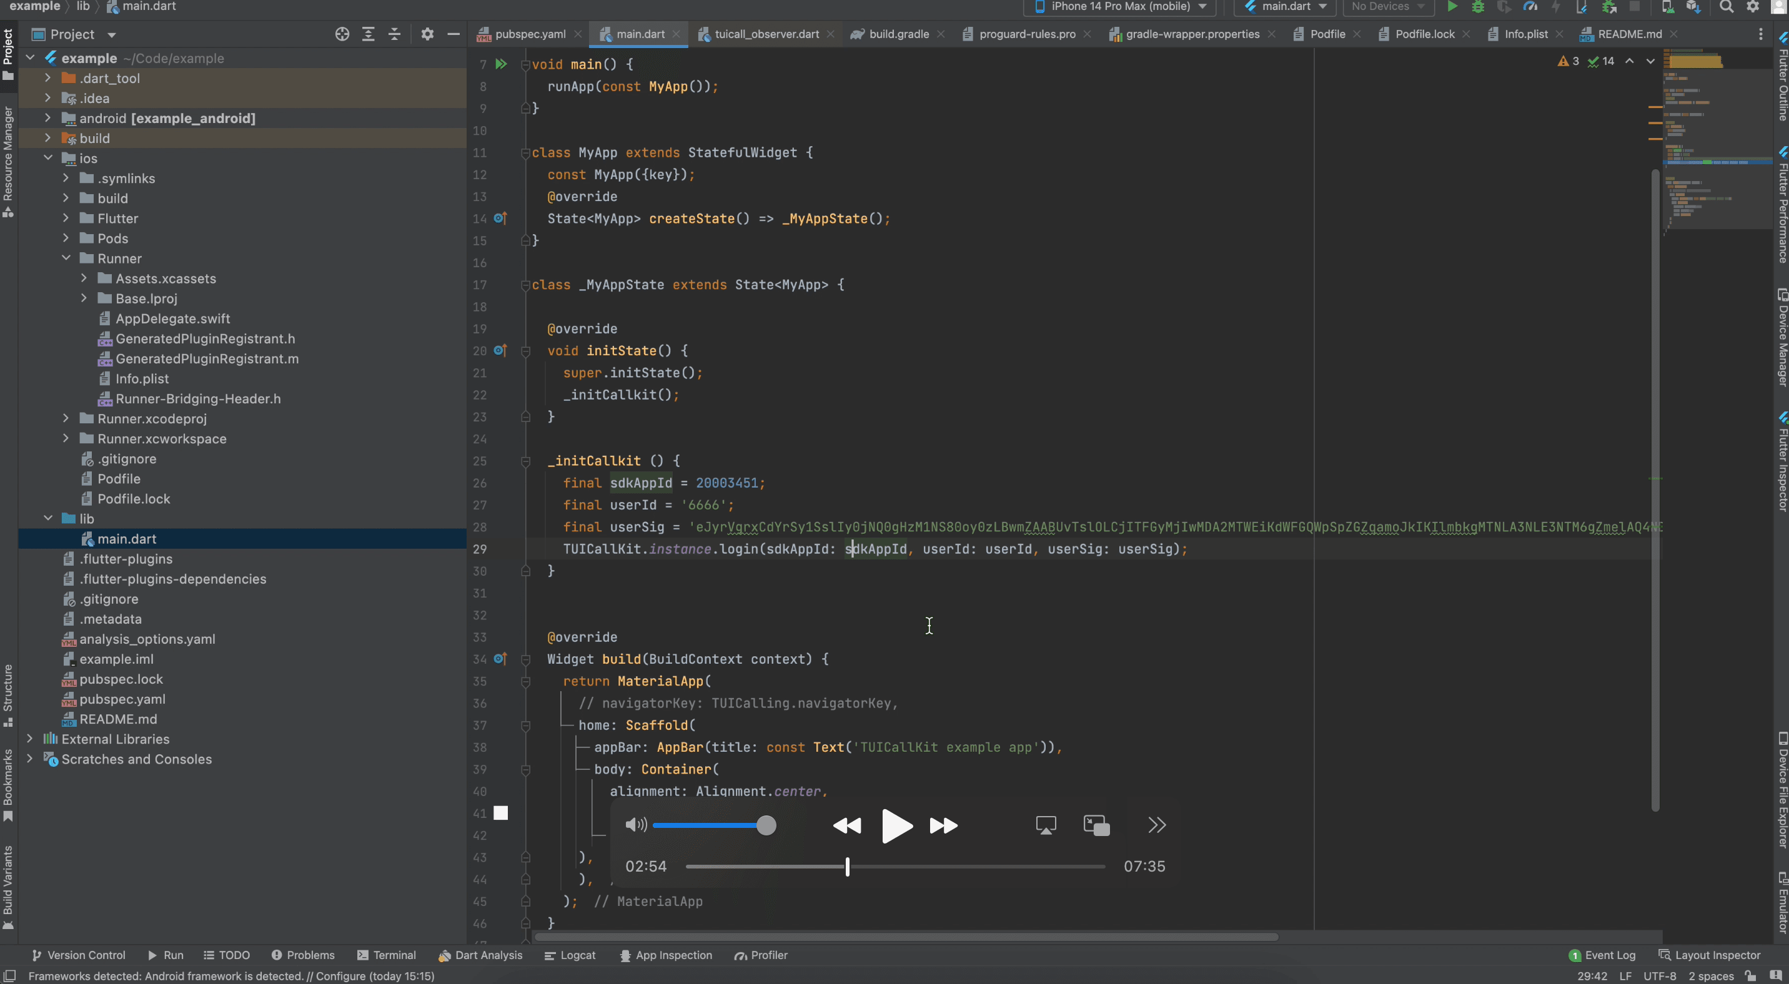
Task: Open Project panel gear settings
Action: (427, 34)
